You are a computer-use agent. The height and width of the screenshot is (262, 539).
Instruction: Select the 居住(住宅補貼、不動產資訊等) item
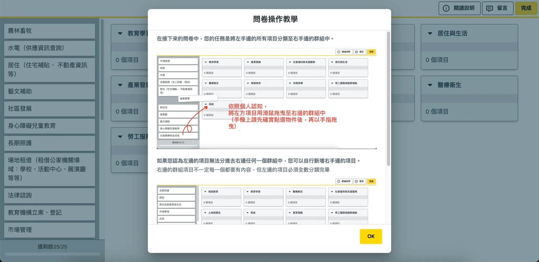(x=49, y=70)
